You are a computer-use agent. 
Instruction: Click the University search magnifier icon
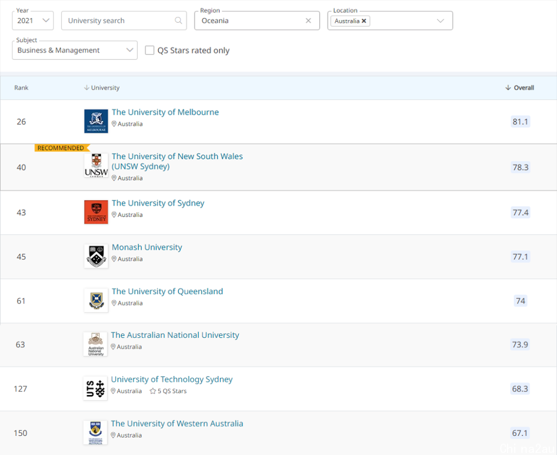(x=178, y=21)
